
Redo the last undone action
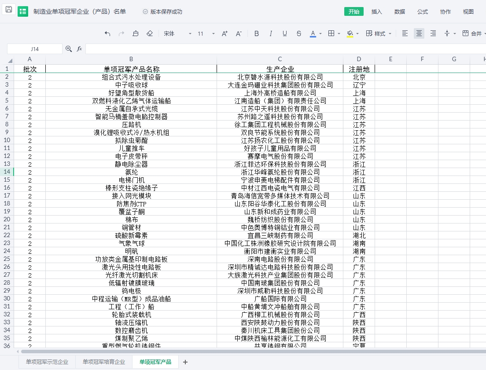click(121, 33)
